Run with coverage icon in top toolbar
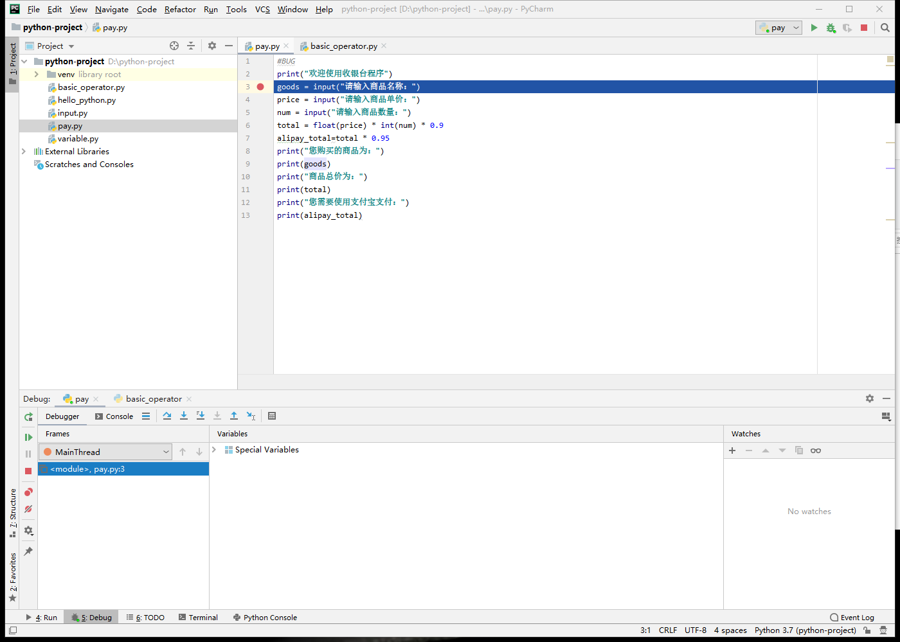This screenshot has height=642, width=900. click(847, 28)
